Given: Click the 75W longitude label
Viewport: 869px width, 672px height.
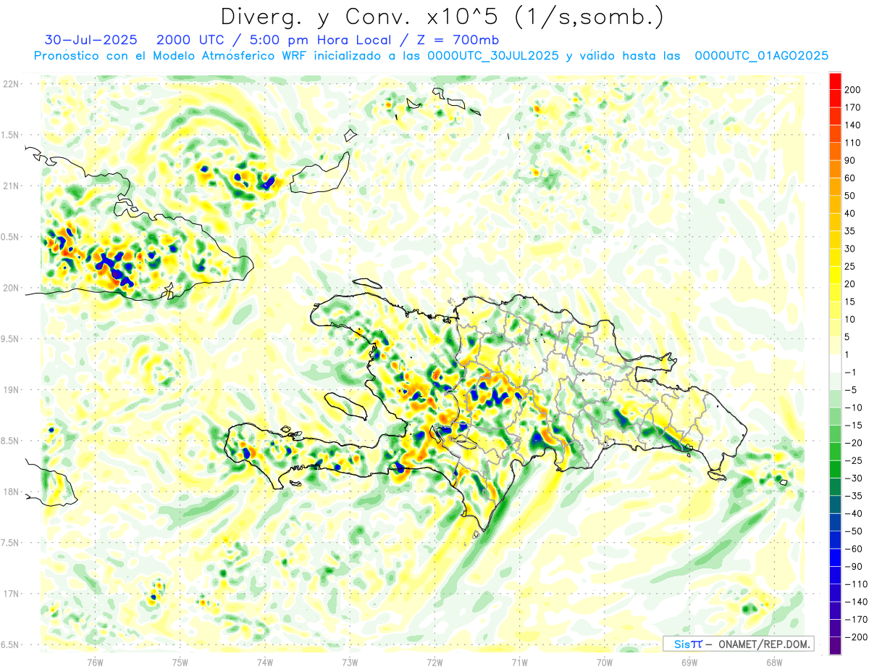Looking at the screenshot, I should [180, 661].
